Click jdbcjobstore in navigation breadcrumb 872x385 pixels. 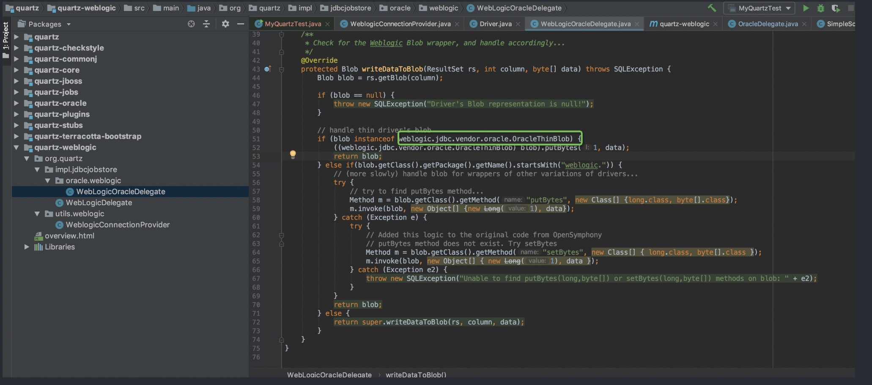click(346, 8)
